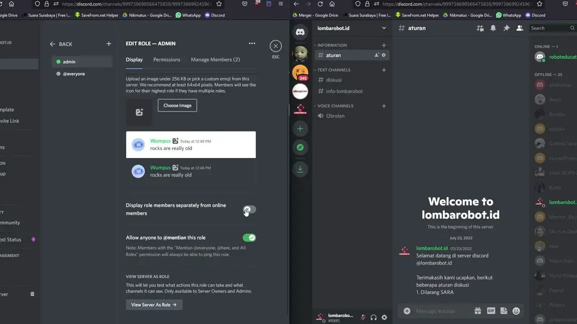
Task: Add a channel to TEXT CHANNELS category
Action: point(384,70)
